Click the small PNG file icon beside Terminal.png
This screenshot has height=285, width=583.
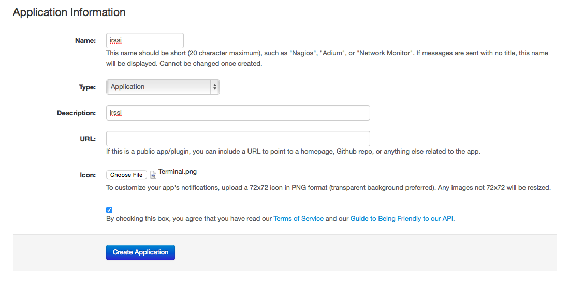coord(153,175)
